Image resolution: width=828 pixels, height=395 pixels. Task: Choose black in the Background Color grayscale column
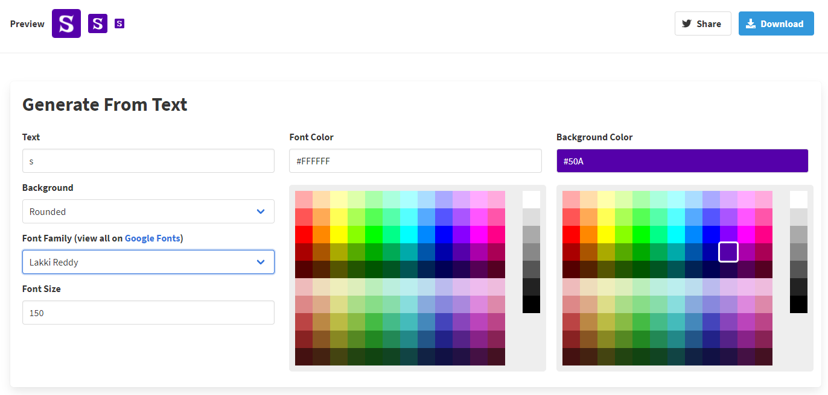coord(798,304)
